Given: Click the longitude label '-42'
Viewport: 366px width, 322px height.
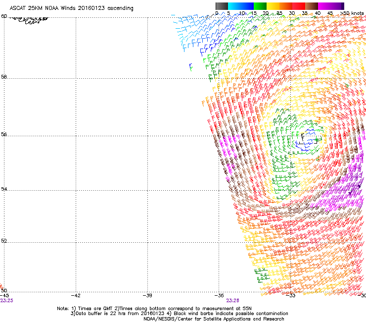Looking at the screenshot, I should 76,296.
